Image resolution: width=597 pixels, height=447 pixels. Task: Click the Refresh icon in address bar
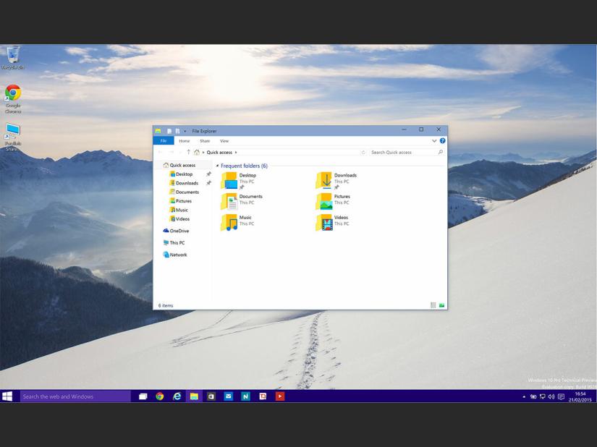click(x=363, y=153)
